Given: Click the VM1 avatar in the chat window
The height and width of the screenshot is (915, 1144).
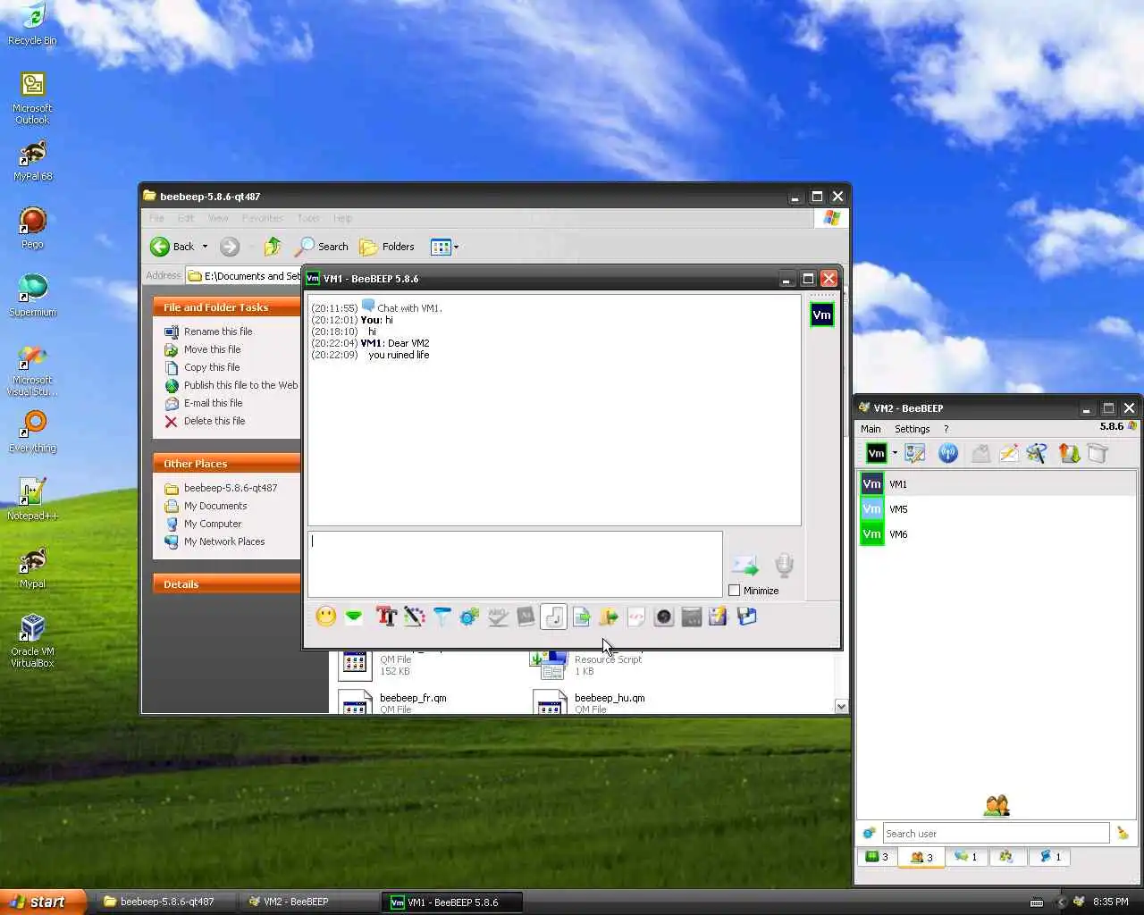Looking at the screenshot, I should pos(822,315).
